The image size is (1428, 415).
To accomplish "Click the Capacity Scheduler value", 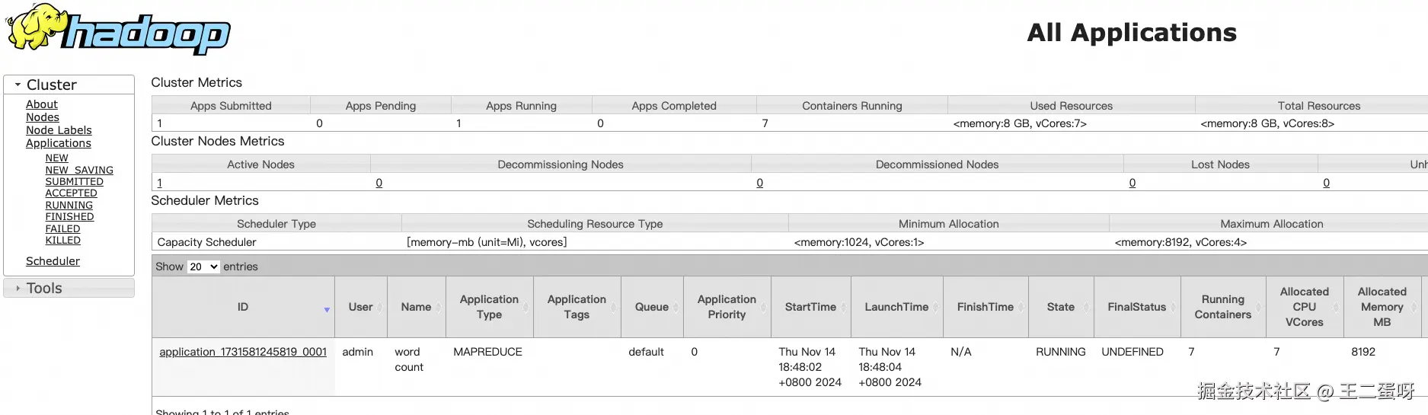I will click(207, 242).
